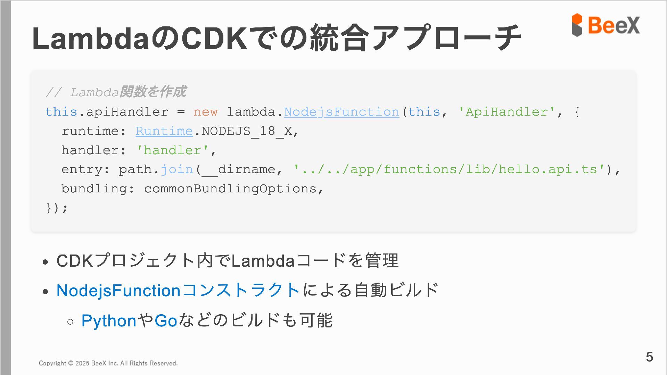Click the 'ApiHandler' string literal
This screenshot has width=667, height=375.
click(x=506, y=112)
